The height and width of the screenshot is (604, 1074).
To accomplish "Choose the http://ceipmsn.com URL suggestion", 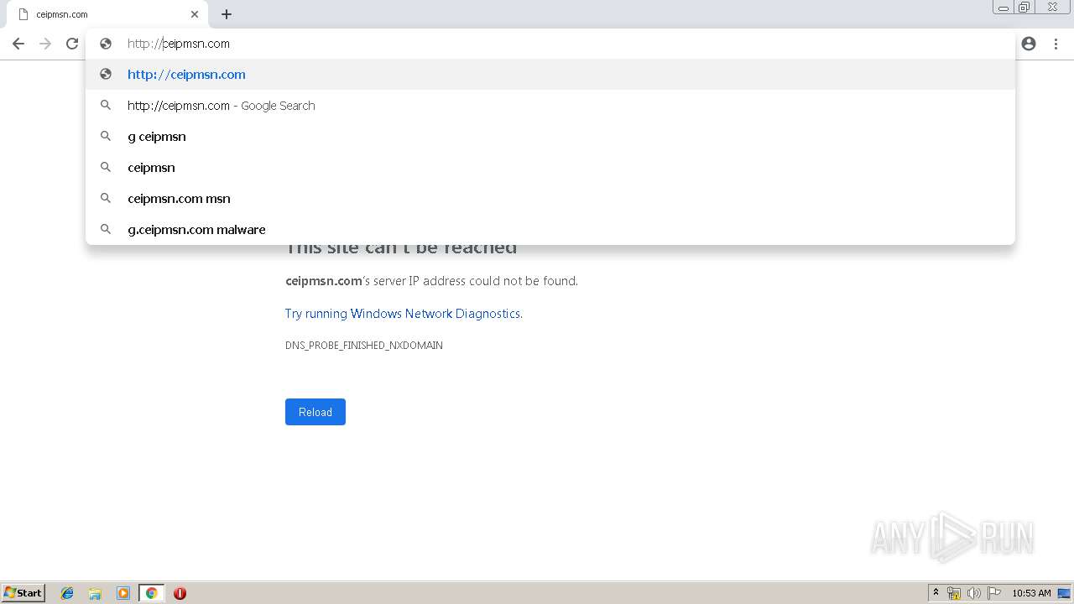I will [550, 74].
